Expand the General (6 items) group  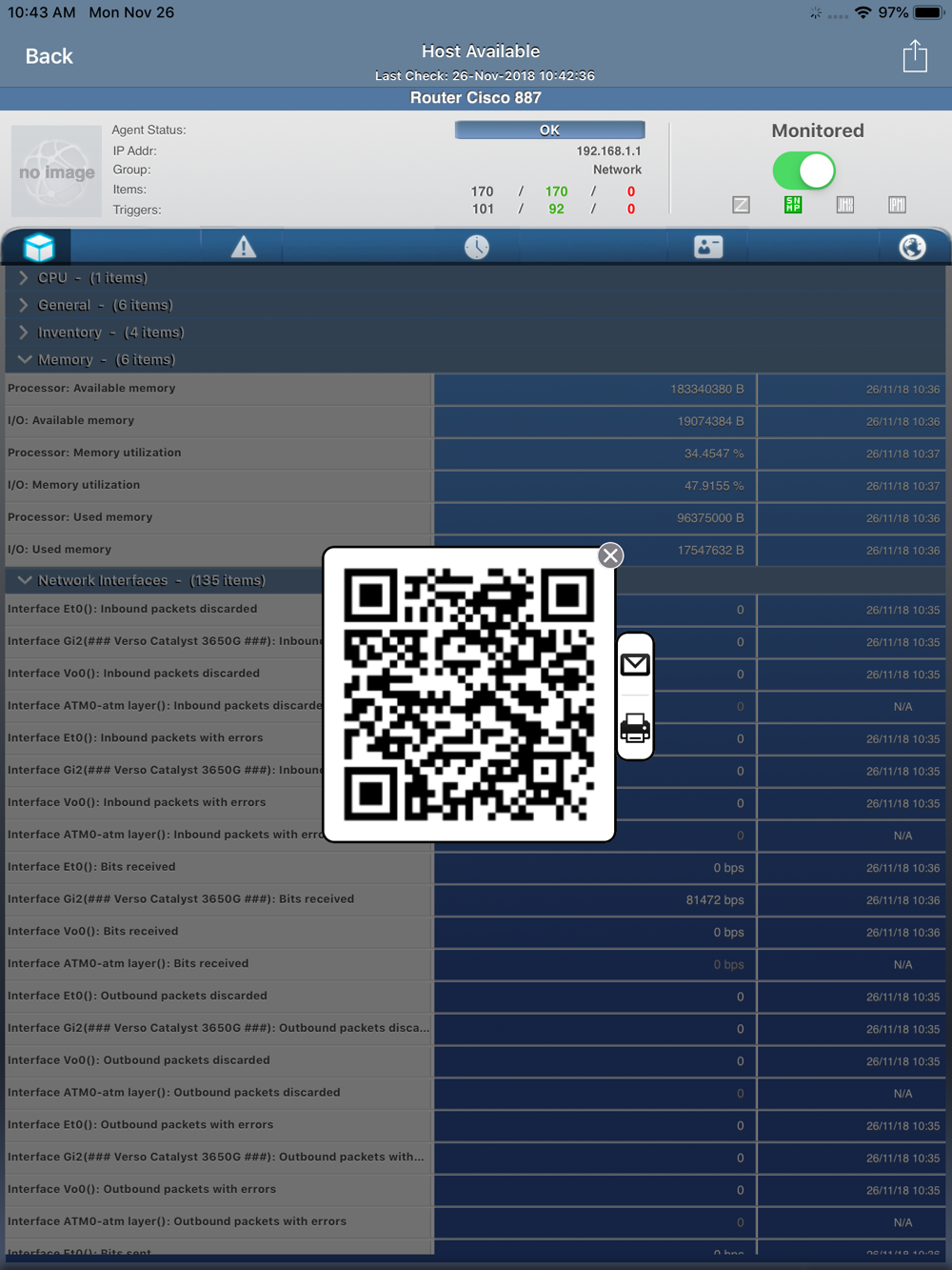[x=476, y=305]
